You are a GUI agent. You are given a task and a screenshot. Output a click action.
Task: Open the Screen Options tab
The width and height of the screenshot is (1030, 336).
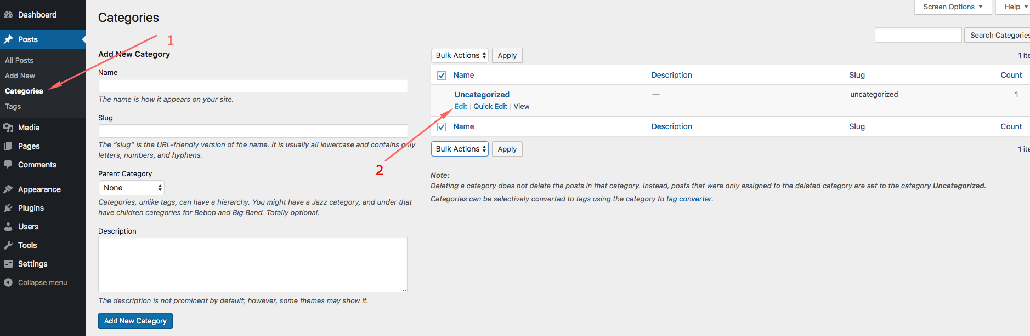[x=952, y=7]
